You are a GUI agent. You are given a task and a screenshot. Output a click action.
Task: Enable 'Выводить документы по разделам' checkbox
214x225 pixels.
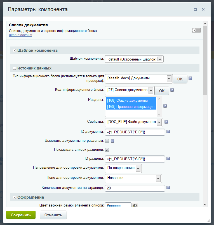click(107, 141)
